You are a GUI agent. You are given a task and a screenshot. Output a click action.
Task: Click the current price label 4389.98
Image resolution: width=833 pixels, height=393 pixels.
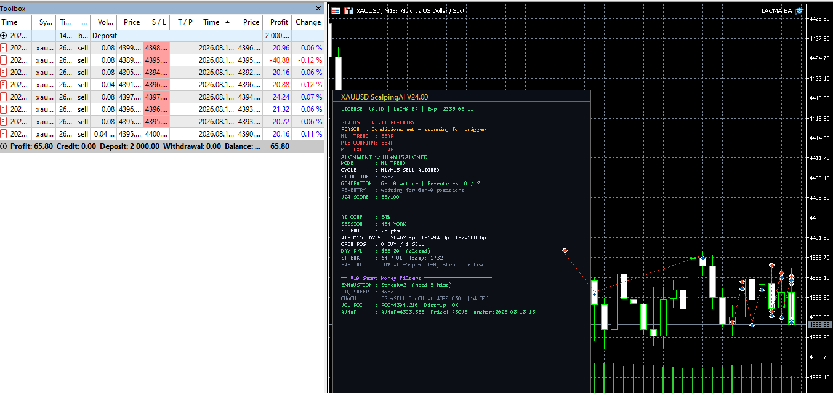click(x=821, y=324)
